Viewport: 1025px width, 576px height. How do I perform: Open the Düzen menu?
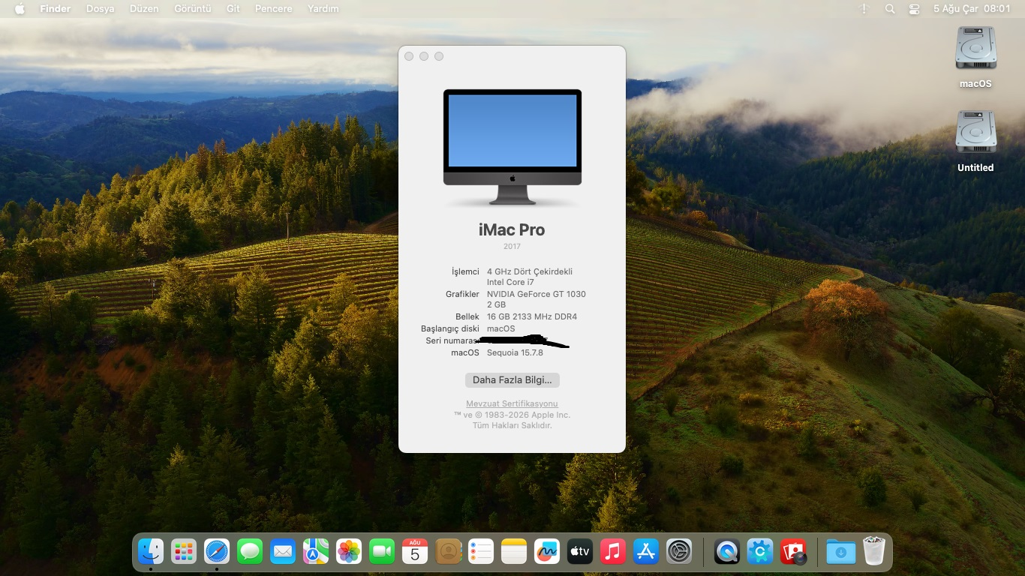(144, 9)
